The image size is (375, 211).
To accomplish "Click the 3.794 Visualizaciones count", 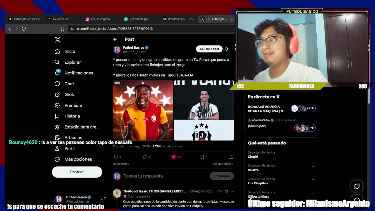I will pos(168,146).
